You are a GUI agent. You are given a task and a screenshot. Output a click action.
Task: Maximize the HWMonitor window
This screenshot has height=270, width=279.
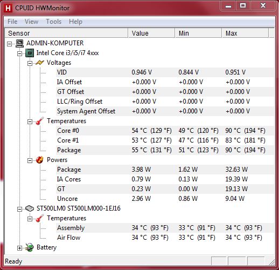(243, 6)
